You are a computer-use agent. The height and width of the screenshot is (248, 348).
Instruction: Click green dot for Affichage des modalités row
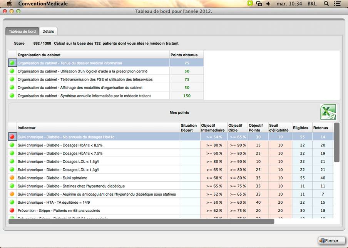coord(12,87)
